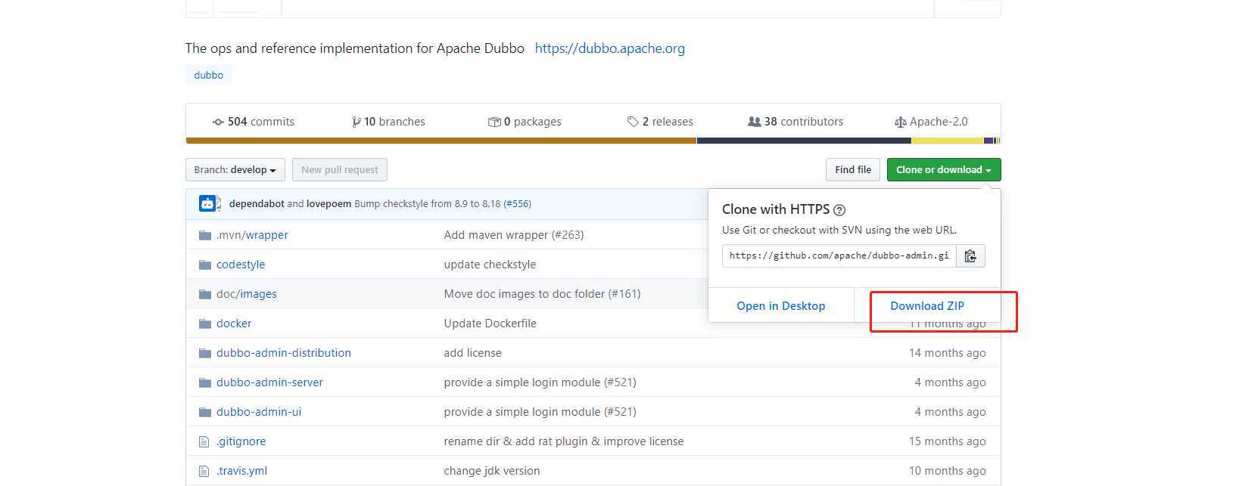
Task: Open 'update checkstyle' commit message
Action: pos(490,265)
